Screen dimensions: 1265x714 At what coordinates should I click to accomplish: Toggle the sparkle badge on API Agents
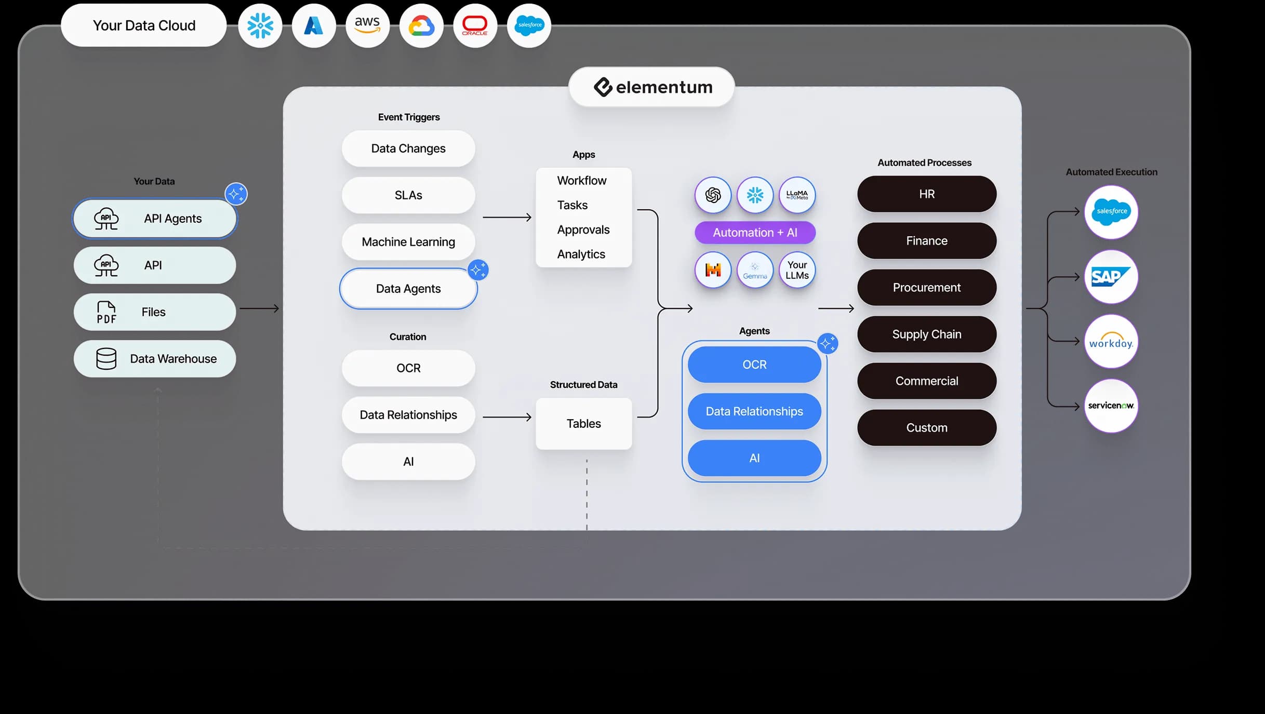pos(237,193)
